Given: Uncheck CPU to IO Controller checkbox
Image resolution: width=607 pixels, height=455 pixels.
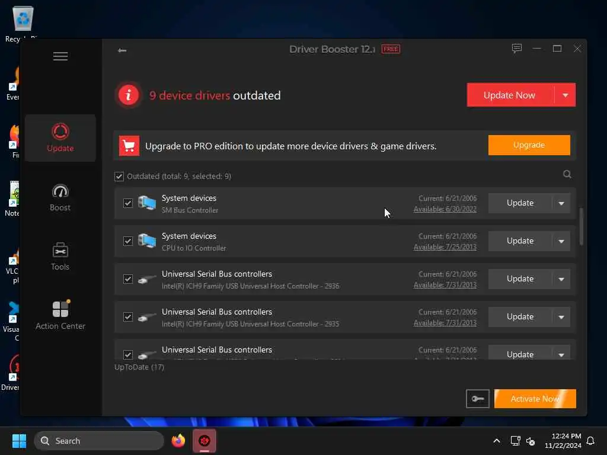Looking at the screenshot, I should pos(128,241).
